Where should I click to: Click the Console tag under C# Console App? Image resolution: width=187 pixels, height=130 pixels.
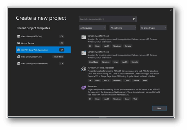point(128,46)
